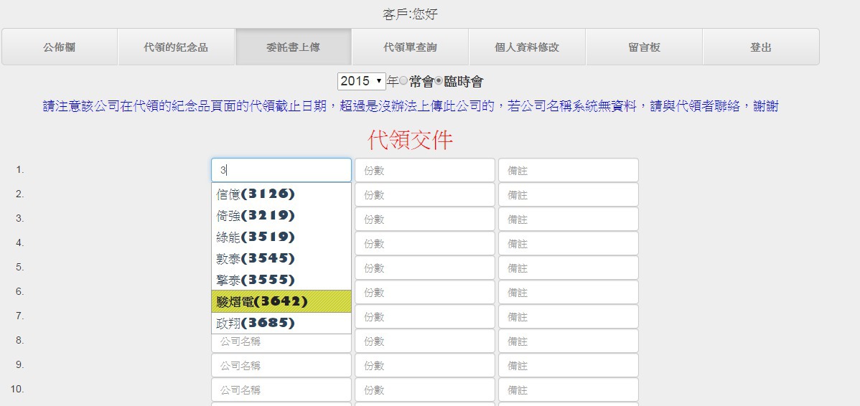Image resolution: width=860 pixels, height=406 pixels.
Task: Focus 備註 field in row 4
Action: (569, 243)
